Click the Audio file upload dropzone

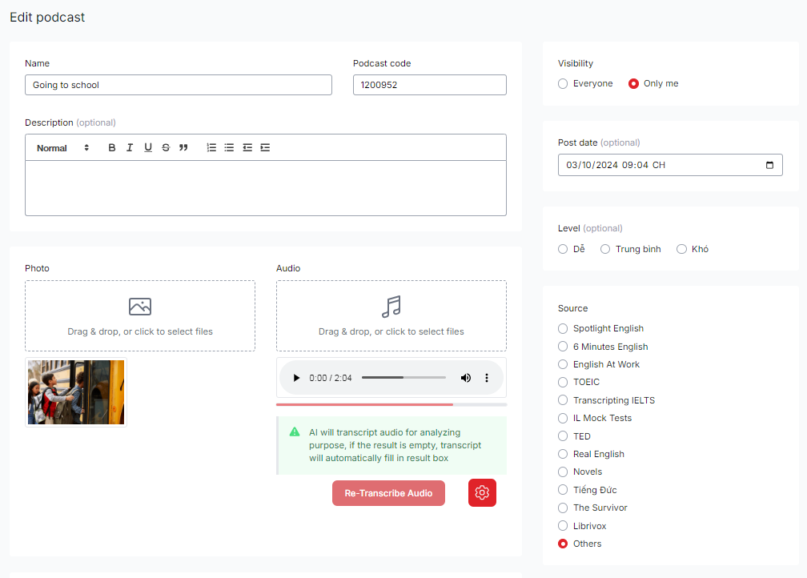[x=391, y=315]
